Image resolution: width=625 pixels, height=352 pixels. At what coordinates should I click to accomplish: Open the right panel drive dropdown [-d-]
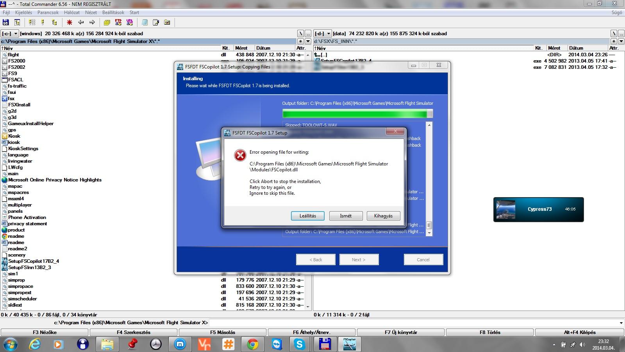click(x=323, y=34)
